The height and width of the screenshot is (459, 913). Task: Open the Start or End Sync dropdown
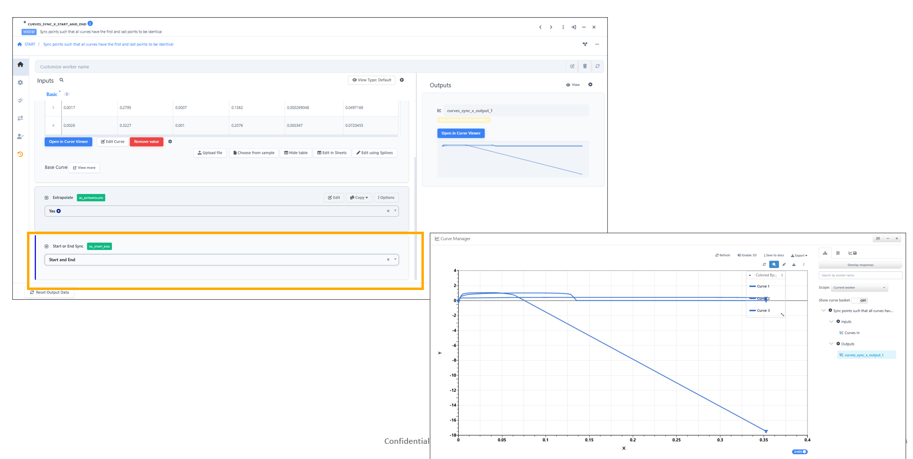(395, 260)
